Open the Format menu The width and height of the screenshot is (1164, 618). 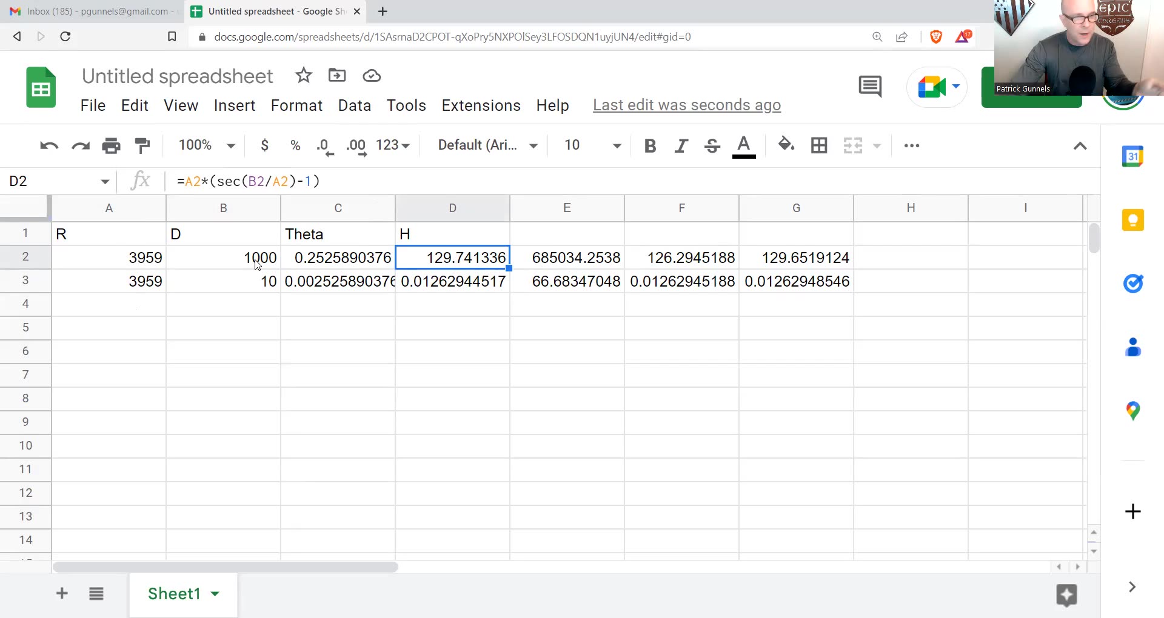click(x=296, y=105)
